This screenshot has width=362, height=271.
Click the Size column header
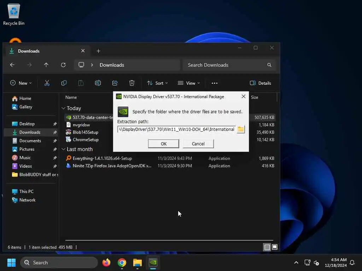click(x=255, y=97)
